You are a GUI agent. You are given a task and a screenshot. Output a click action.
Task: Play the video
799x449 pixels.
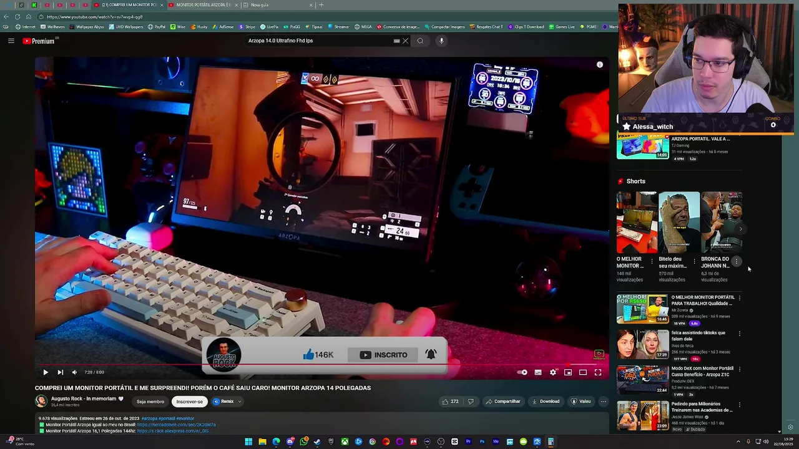[46, 372]
